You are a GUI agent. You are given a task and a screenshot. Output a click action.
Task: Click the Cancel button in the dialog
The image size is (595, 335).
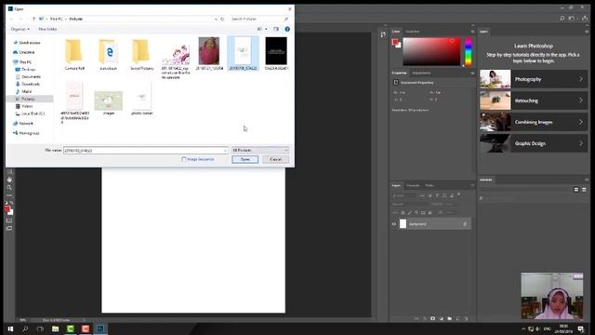pyautogui.click(x=276, y=159)
